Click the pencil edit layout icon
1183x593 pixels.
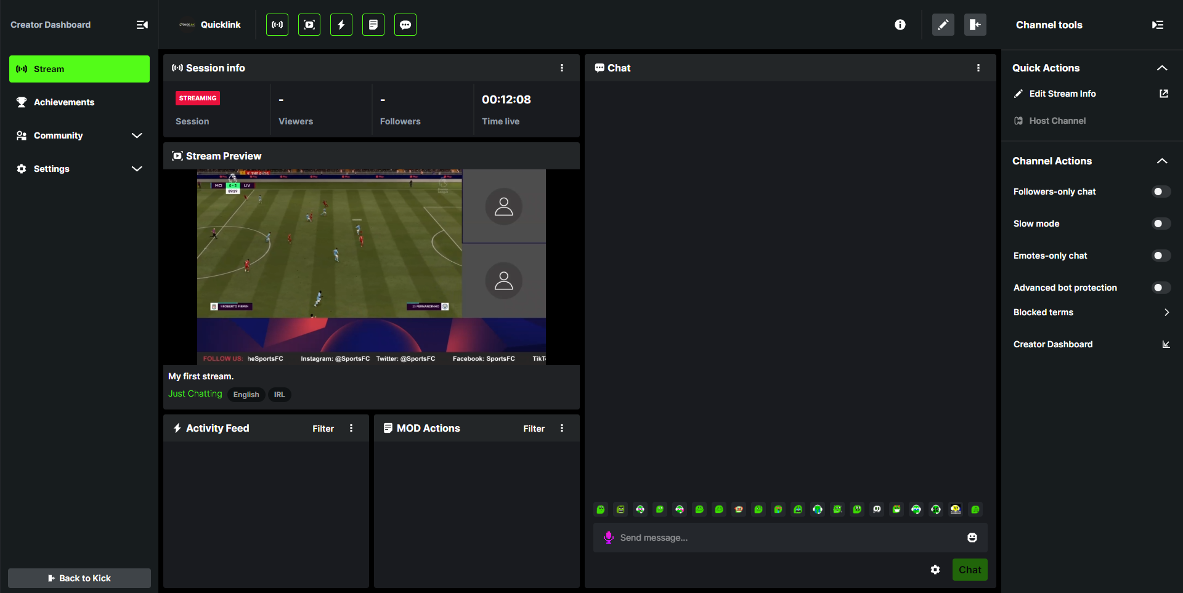[943, 25]
